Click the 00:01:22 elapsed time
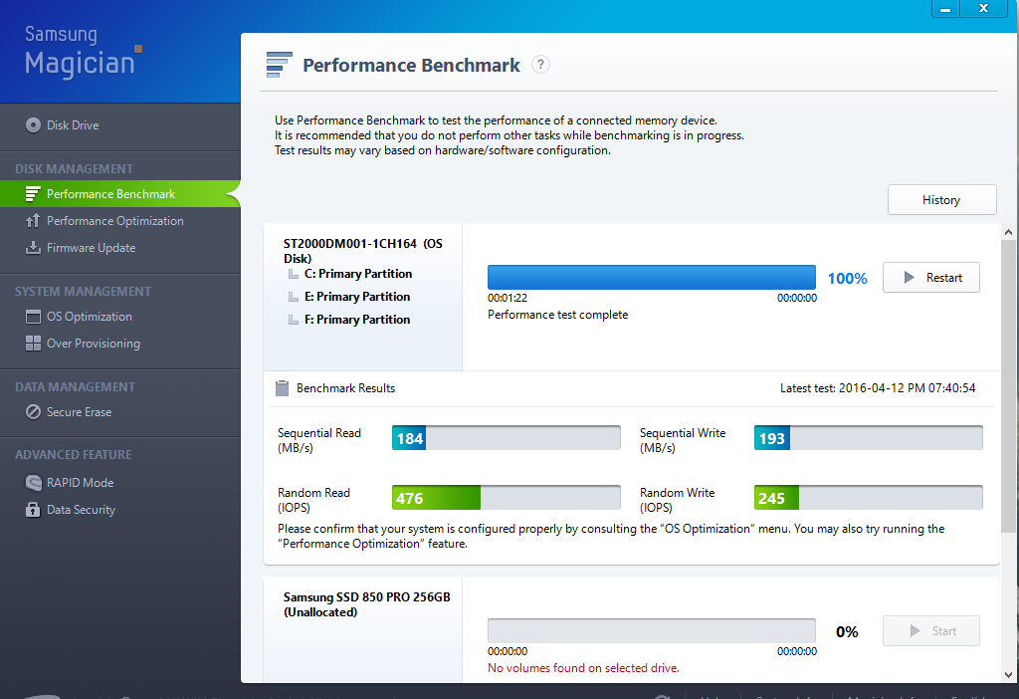The height and width of the screenshot is (699, 1019). (x=508, y=298)
